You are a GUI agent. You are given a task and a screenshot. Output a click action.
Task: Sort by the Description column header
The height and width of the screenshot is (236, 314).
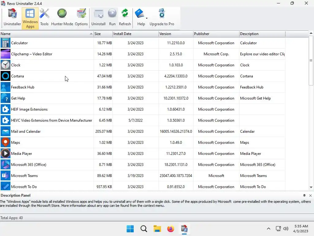[262, 34]
